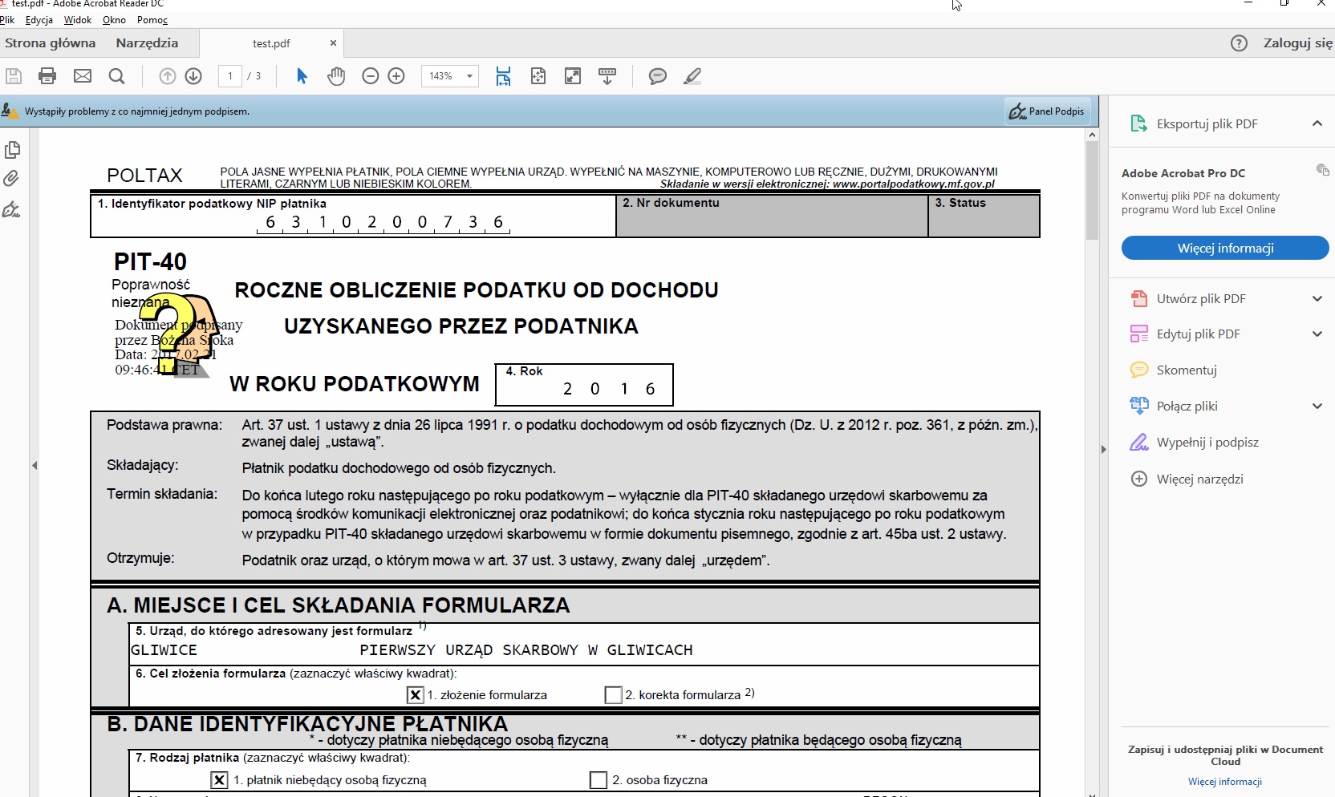The image size is (1335, 797).
Task: Collapse the right tools pane arrow
Action: tap(1104, 449)
